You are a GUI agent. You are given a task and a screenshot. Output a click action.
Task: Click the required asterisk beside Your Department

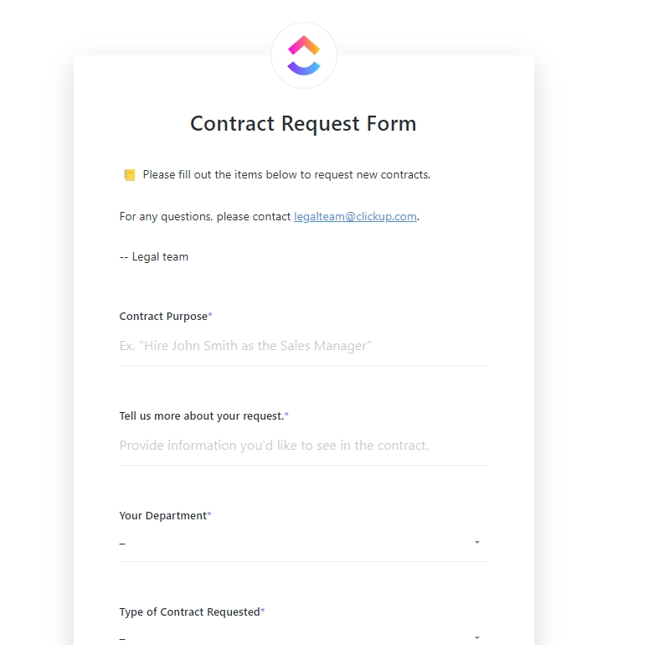click(x=209, y=515)
